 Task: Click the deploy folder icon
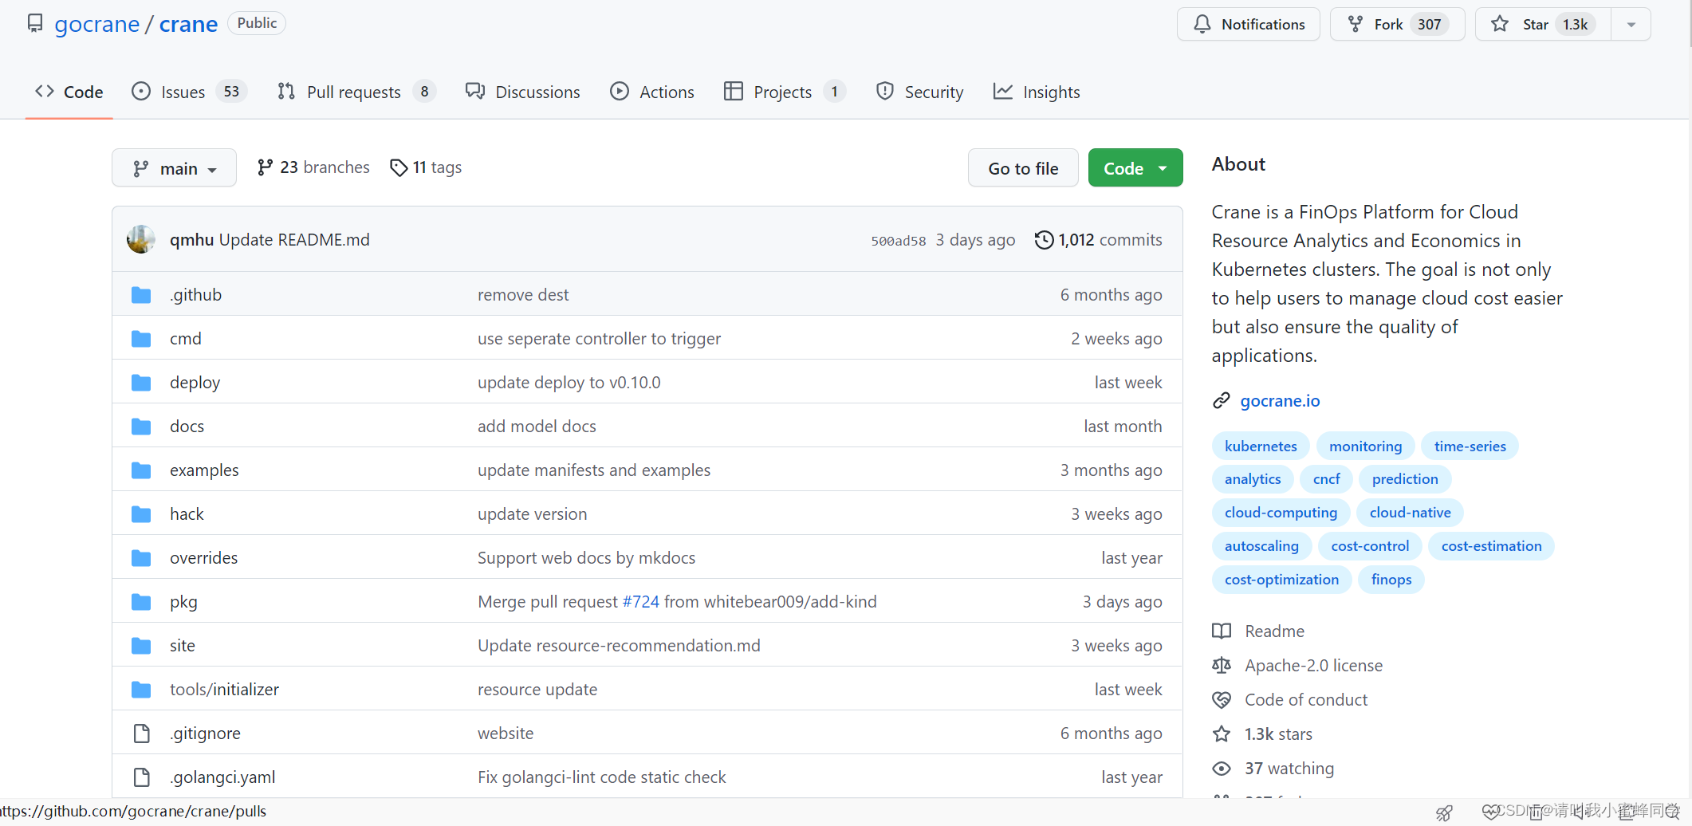[141, 383]
